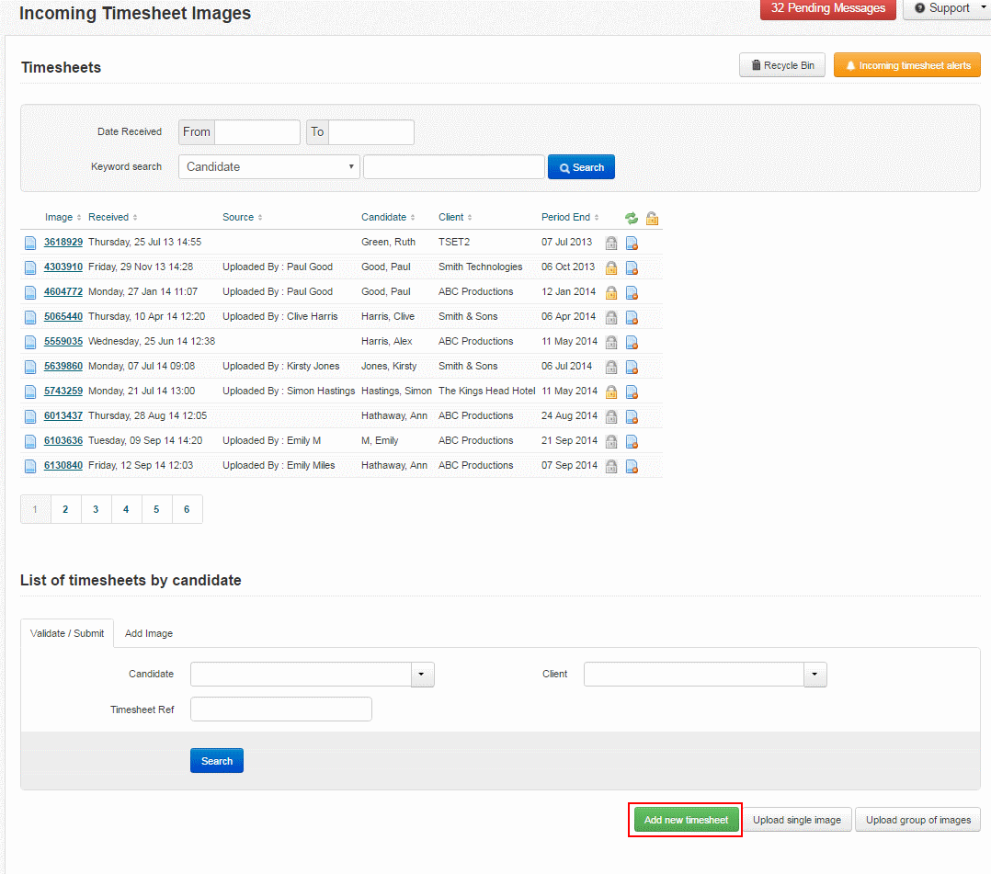Click remove-image icon for Green, Ruth row
The image size is (991, 874).
coord(632,243)
